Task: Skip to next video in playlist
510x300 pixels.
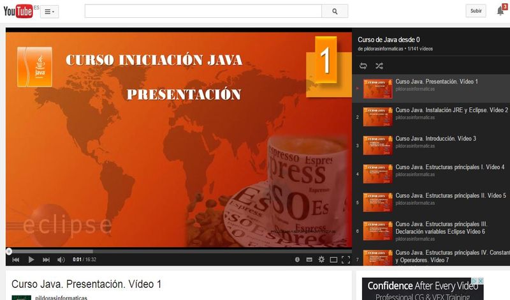Action: coord(46,260)
